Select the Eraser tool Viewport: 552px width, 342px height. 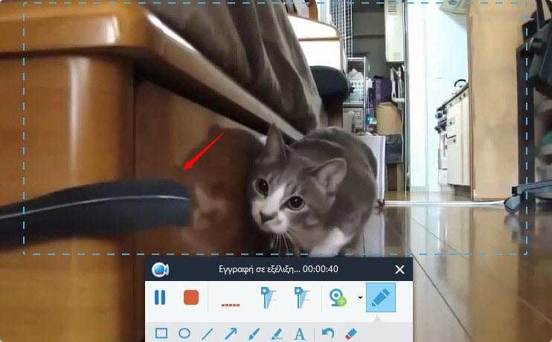point(352,333)
